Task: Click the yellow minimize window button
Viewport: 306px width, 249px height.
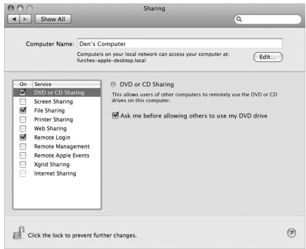Action: [x=20, y=9]
